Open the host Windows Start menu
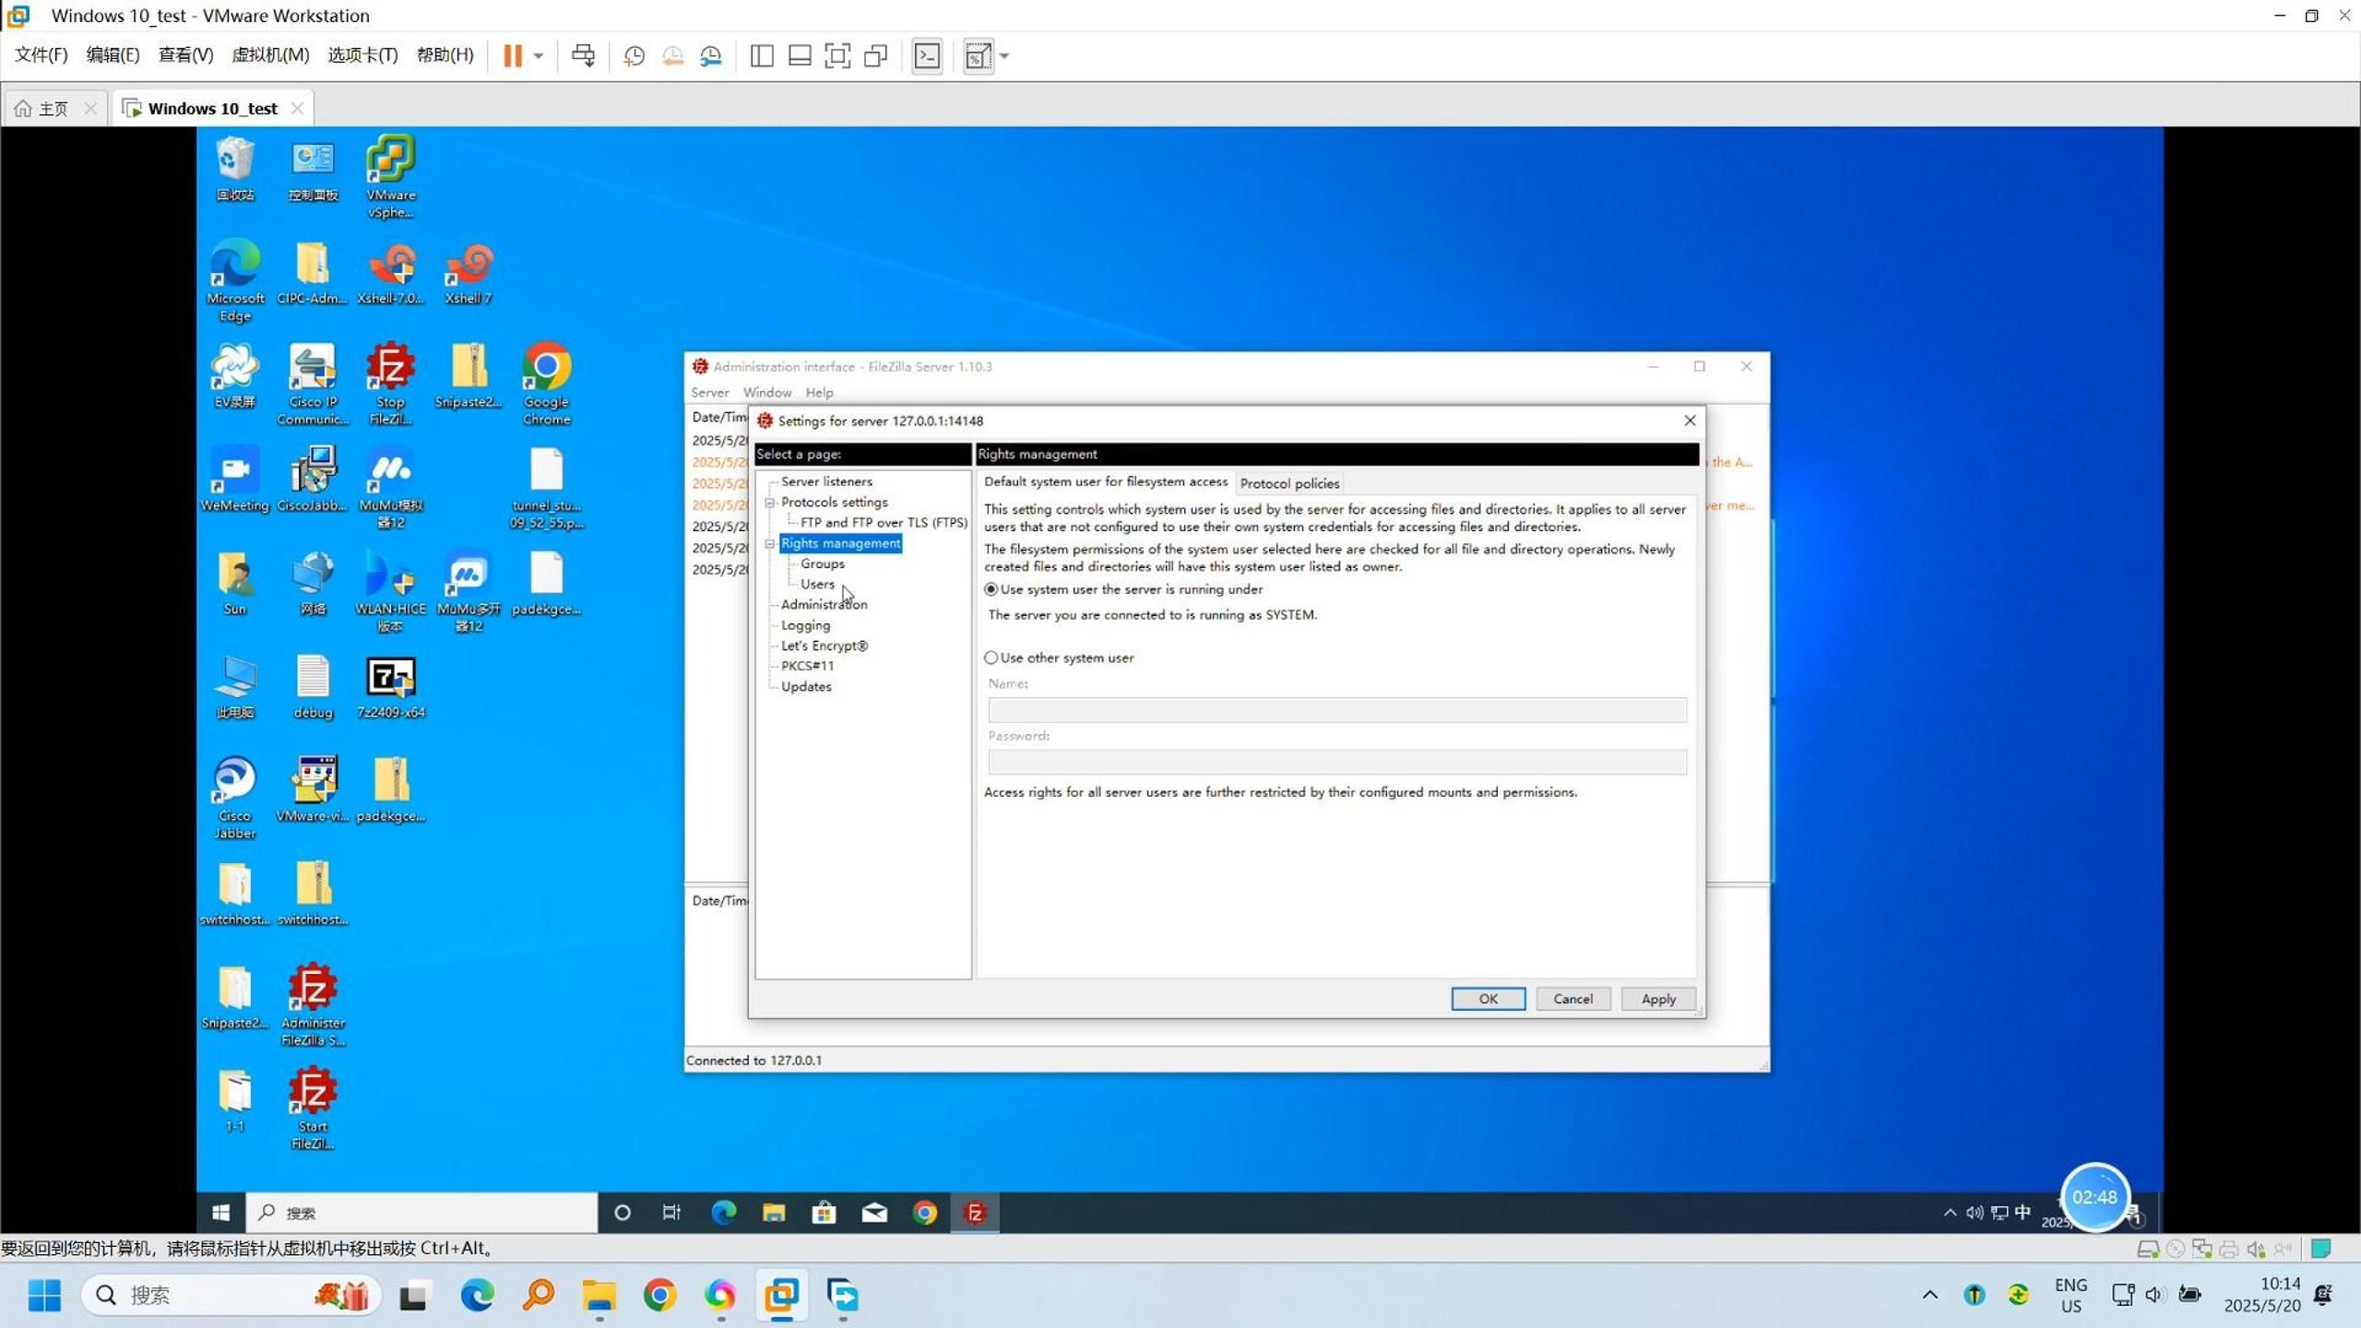 point(44,1295)
